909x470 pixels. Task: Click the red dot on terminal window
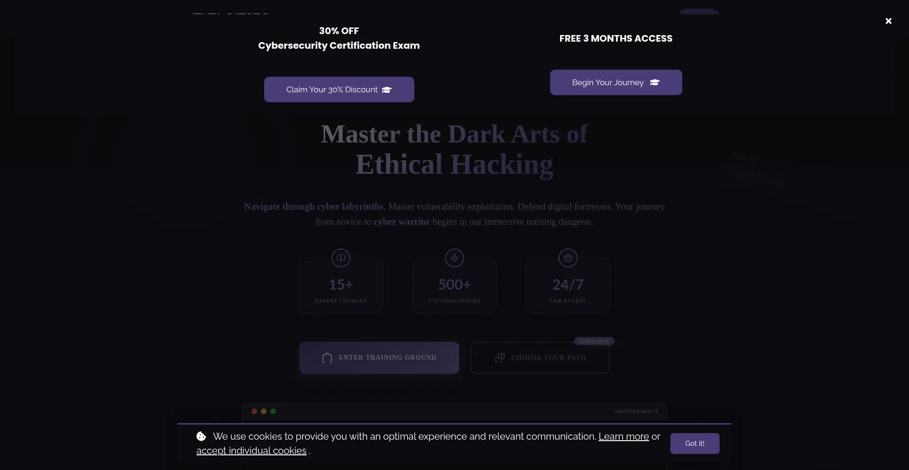coord(254,411)
